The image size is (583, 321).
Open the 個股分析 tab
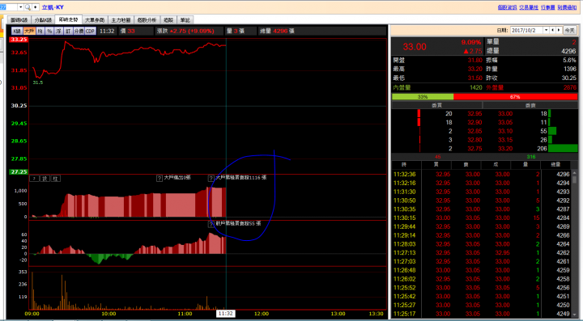pos(147,20)
